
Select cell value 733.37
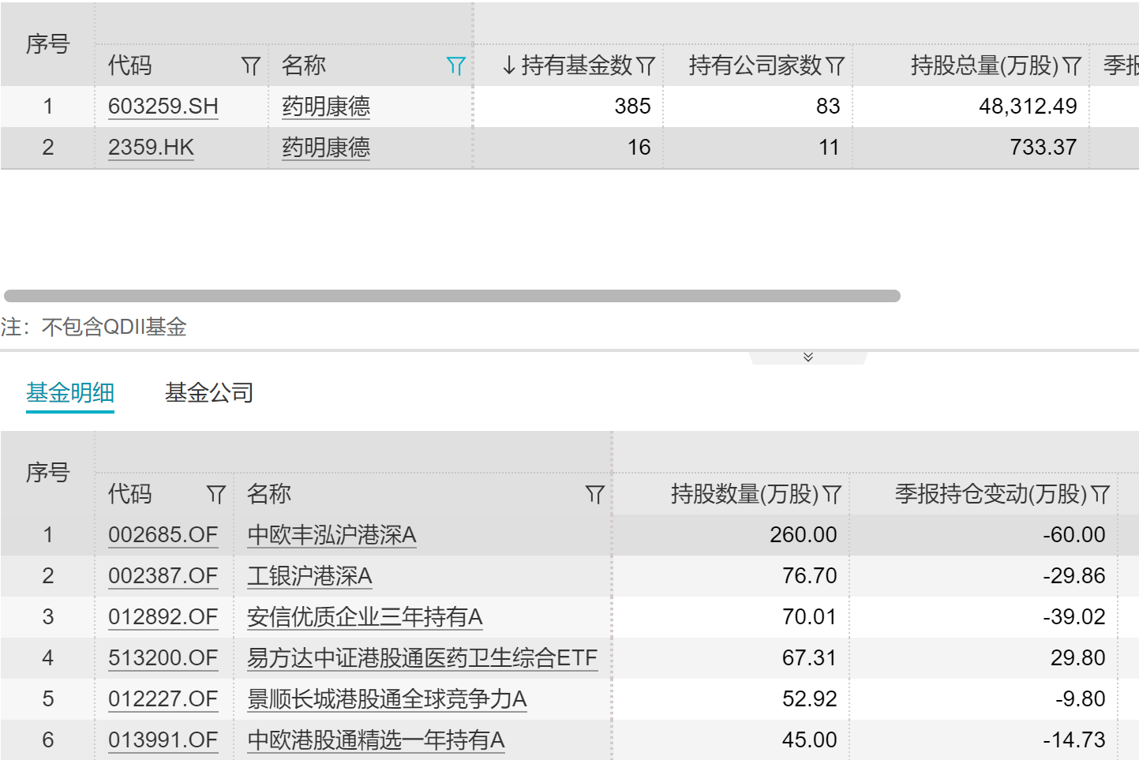(x=1043, y=147)
